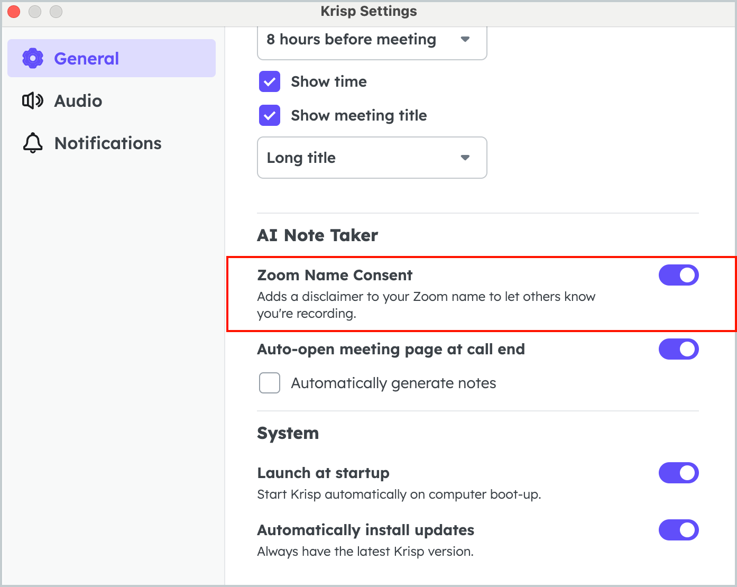
Task: Select the Audio speaker icon
Action: (32, 100)
